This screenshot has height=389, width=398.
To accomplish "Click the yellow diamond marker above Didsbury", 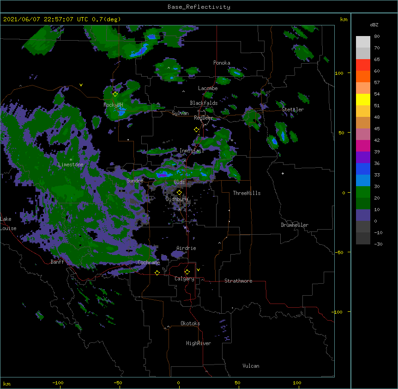I will click(x=179, y=193).
